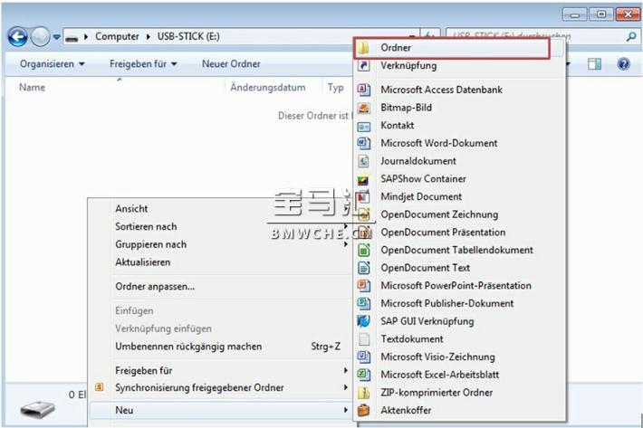Image resolution: width=643 pixels, height=428 pixels.
Task: Click the Journaldokument icon
Action: click(x=364, y=161)
